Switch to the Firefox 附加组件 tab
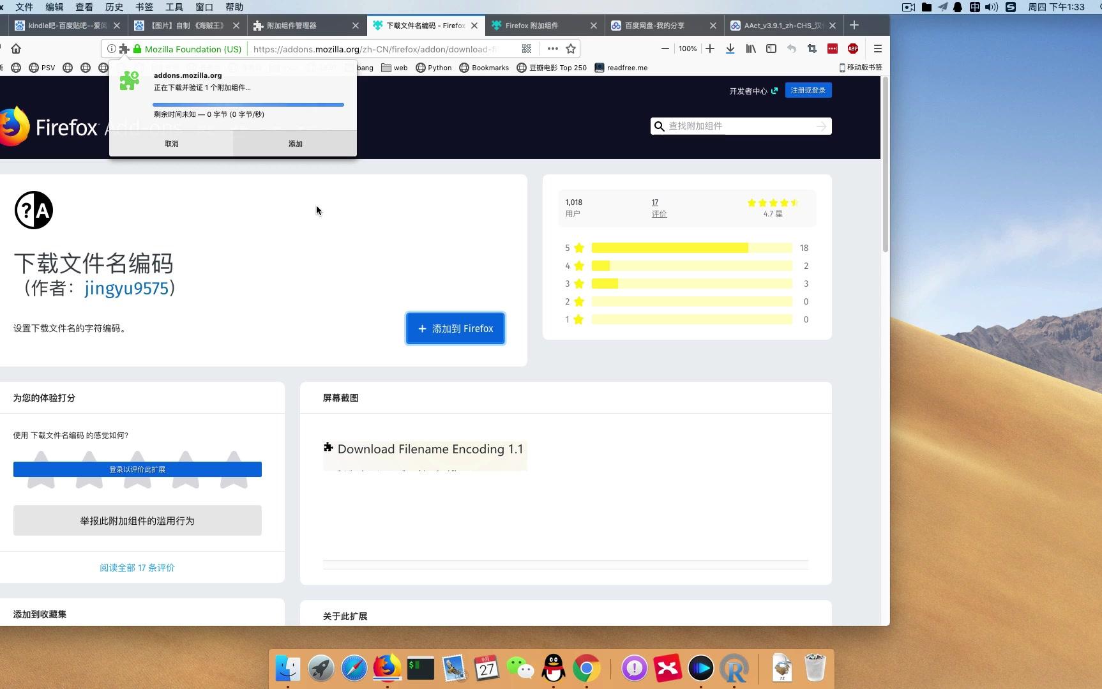This screenshot has height=689, width=1102. [545, 26]
